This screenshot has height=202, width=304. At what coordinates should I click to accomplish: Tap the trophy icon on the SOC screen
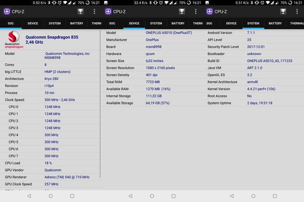tap(80, 11)
